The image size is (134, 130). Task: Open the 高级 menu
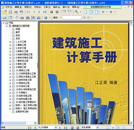coord(57,7)
